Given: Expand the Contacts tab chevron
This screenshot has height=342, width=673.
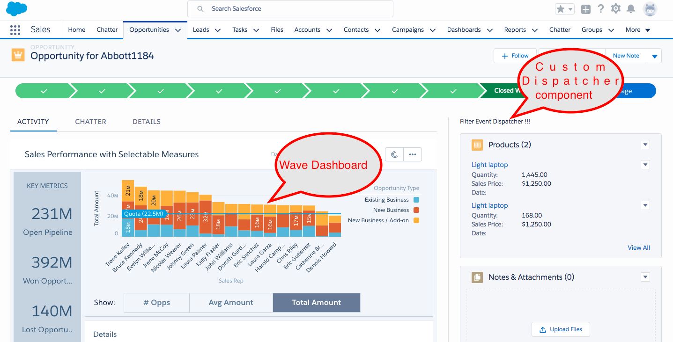Looking at the screenshot, I should click(x=377, y=30).
